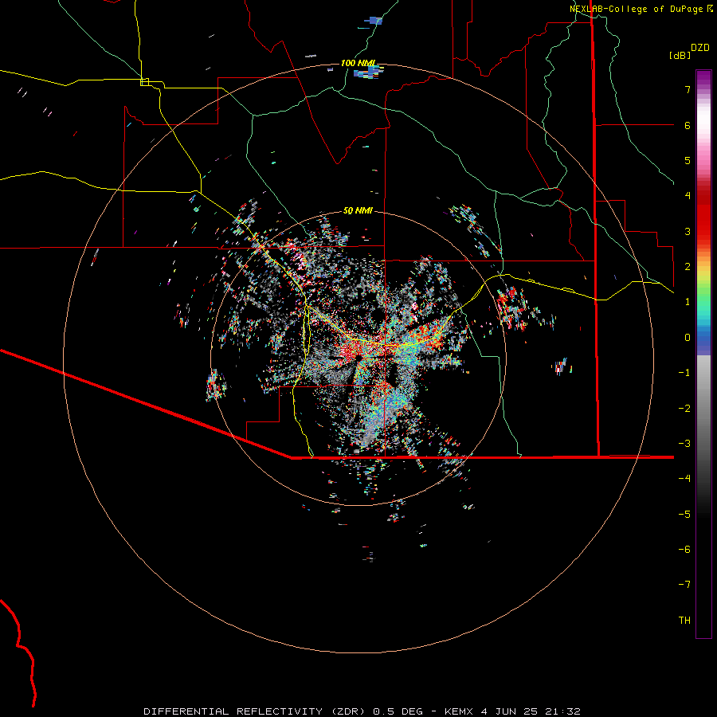Click the positive 2 scale value

[688, 267]
